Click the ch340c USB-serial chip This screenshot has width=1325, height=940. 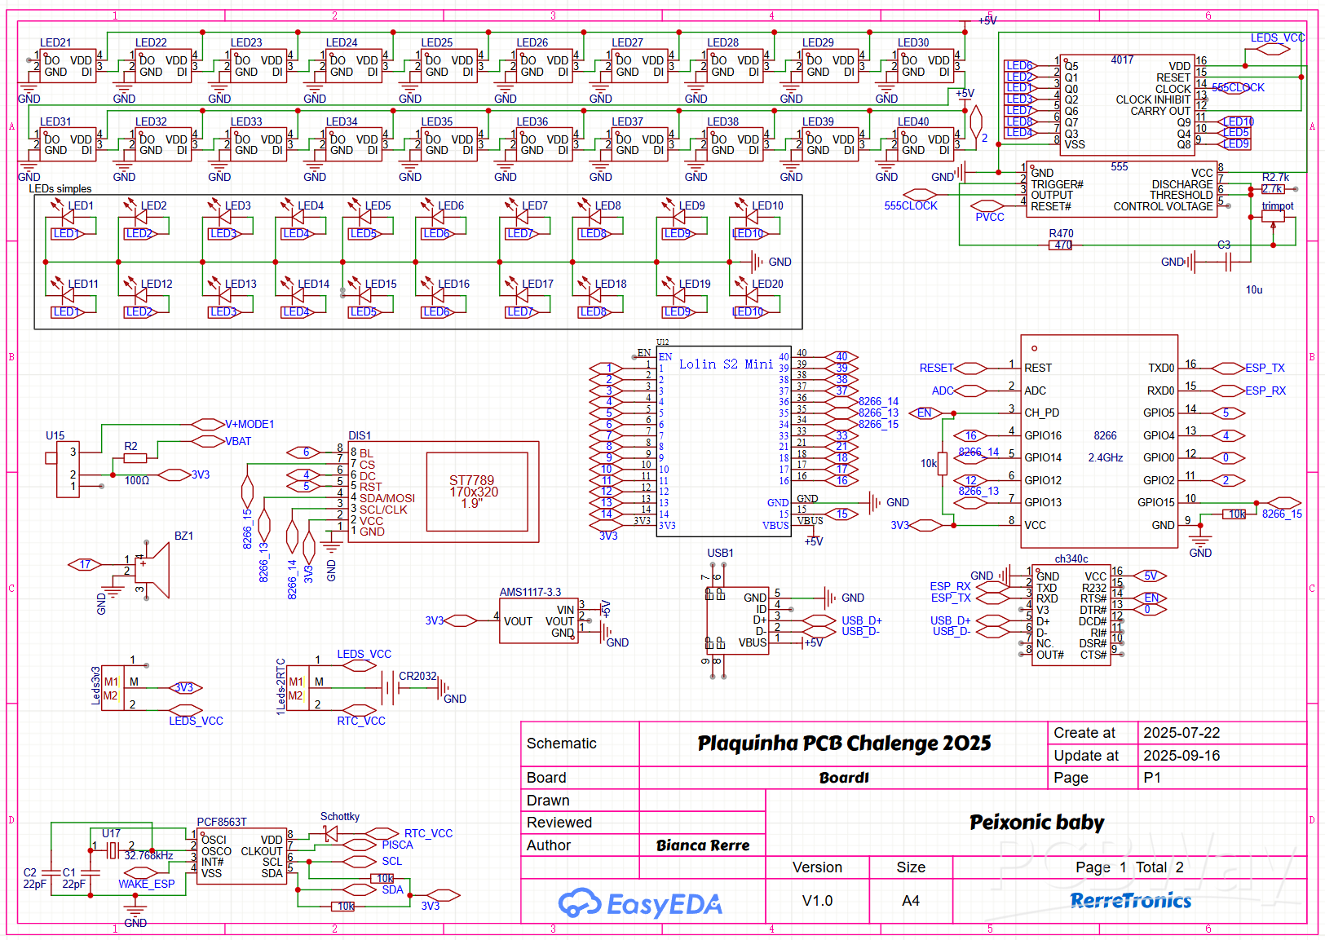[x=1071, y=616]
